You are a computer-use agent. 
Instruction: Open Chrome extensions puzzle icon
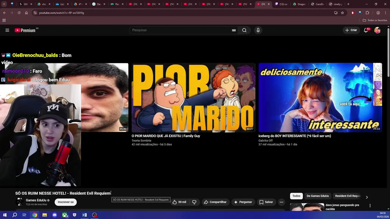[367, 13]
